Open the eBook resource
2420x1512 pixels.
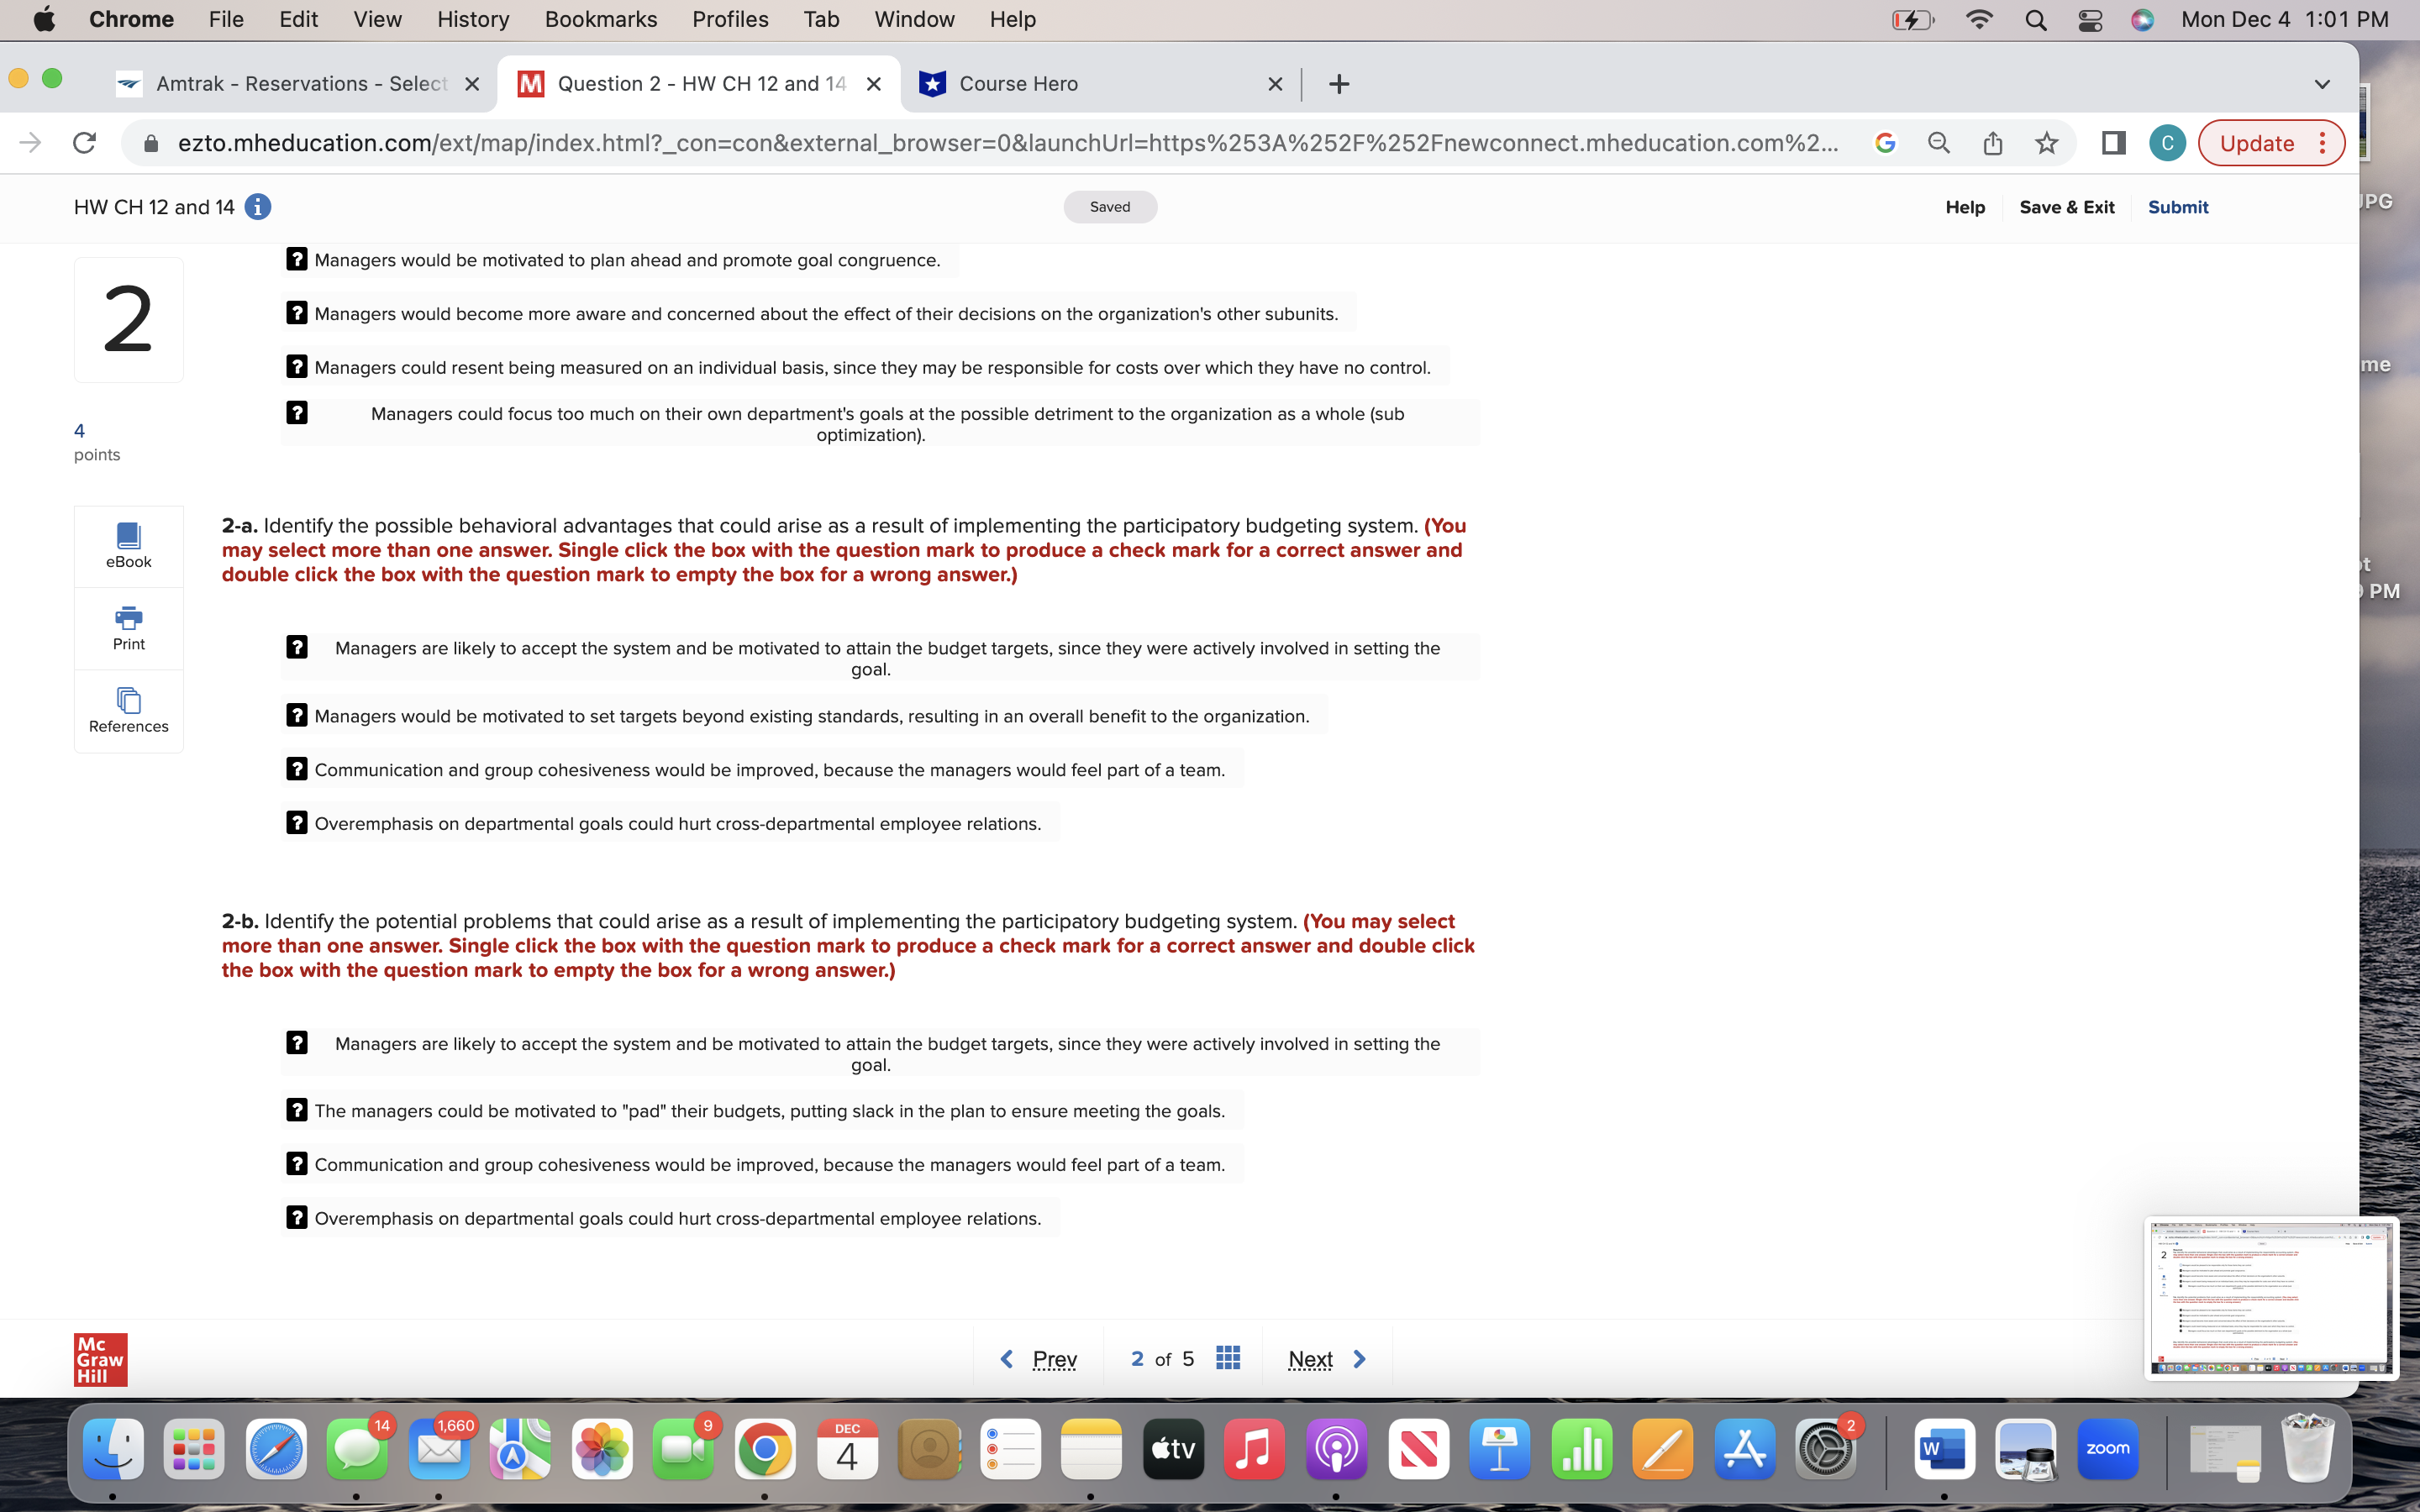coord(128,545)
